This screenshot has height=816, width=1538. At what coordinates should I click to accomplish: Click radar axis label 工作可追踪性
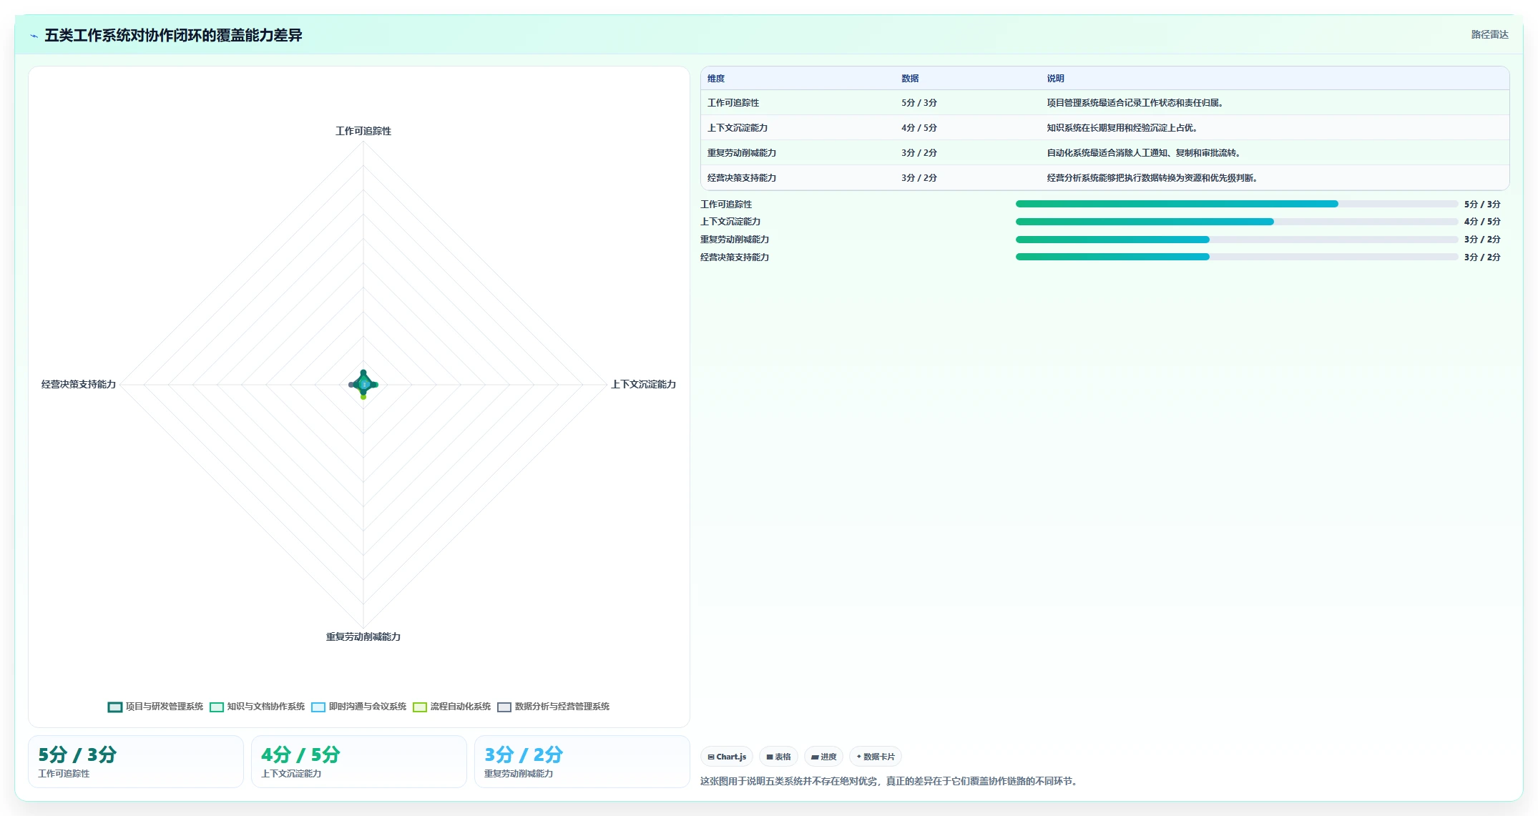(x=363, y=131)
